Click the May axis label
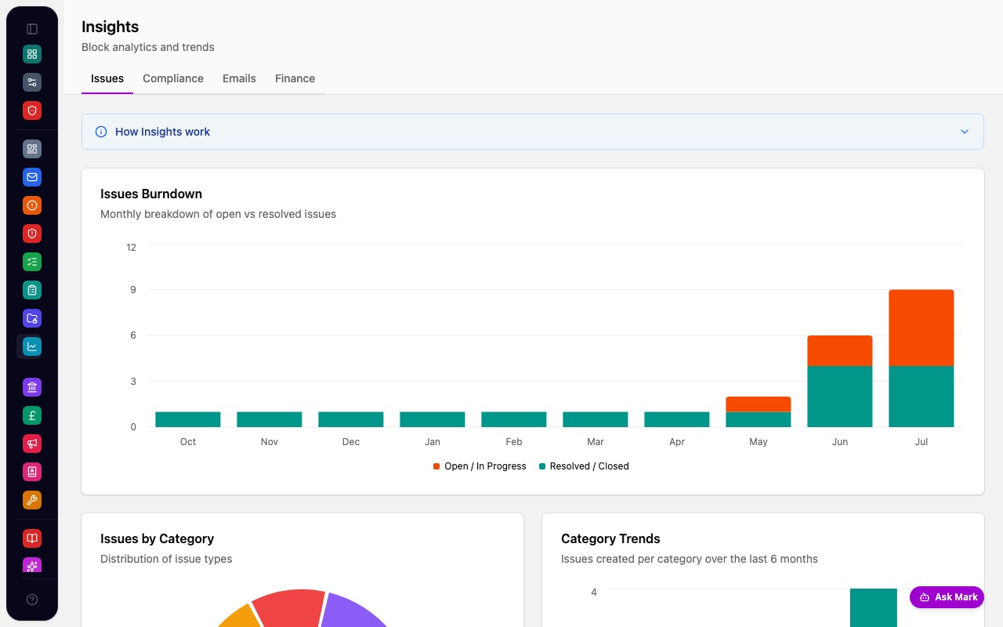 759,442
